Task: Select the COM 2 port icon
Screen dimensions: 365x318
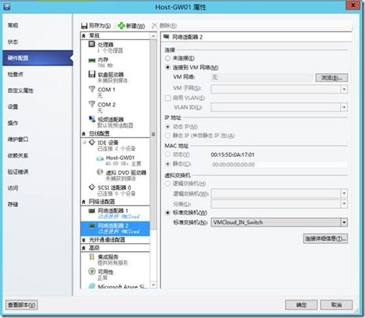Action: tap(92, 104)
